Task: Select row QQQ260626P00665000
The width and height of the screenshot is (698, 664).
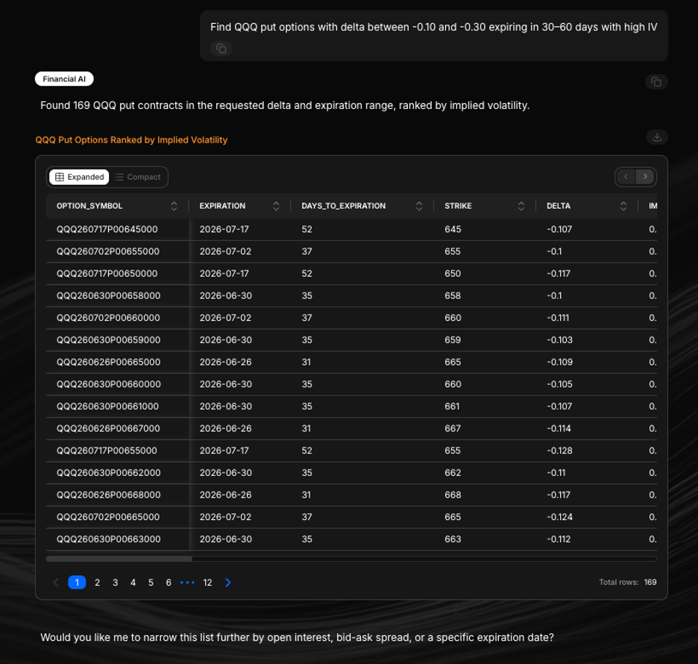Action: (x=351, y=362)
